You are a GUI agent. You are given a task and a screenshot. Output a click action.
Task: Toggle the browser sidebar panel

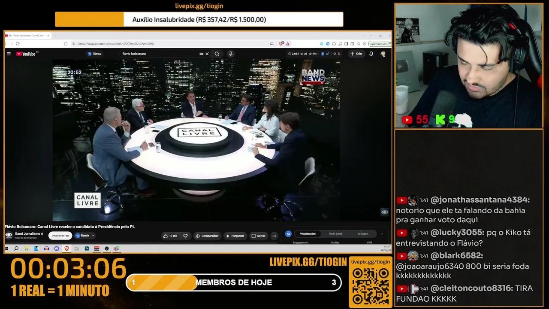(346, 43)
